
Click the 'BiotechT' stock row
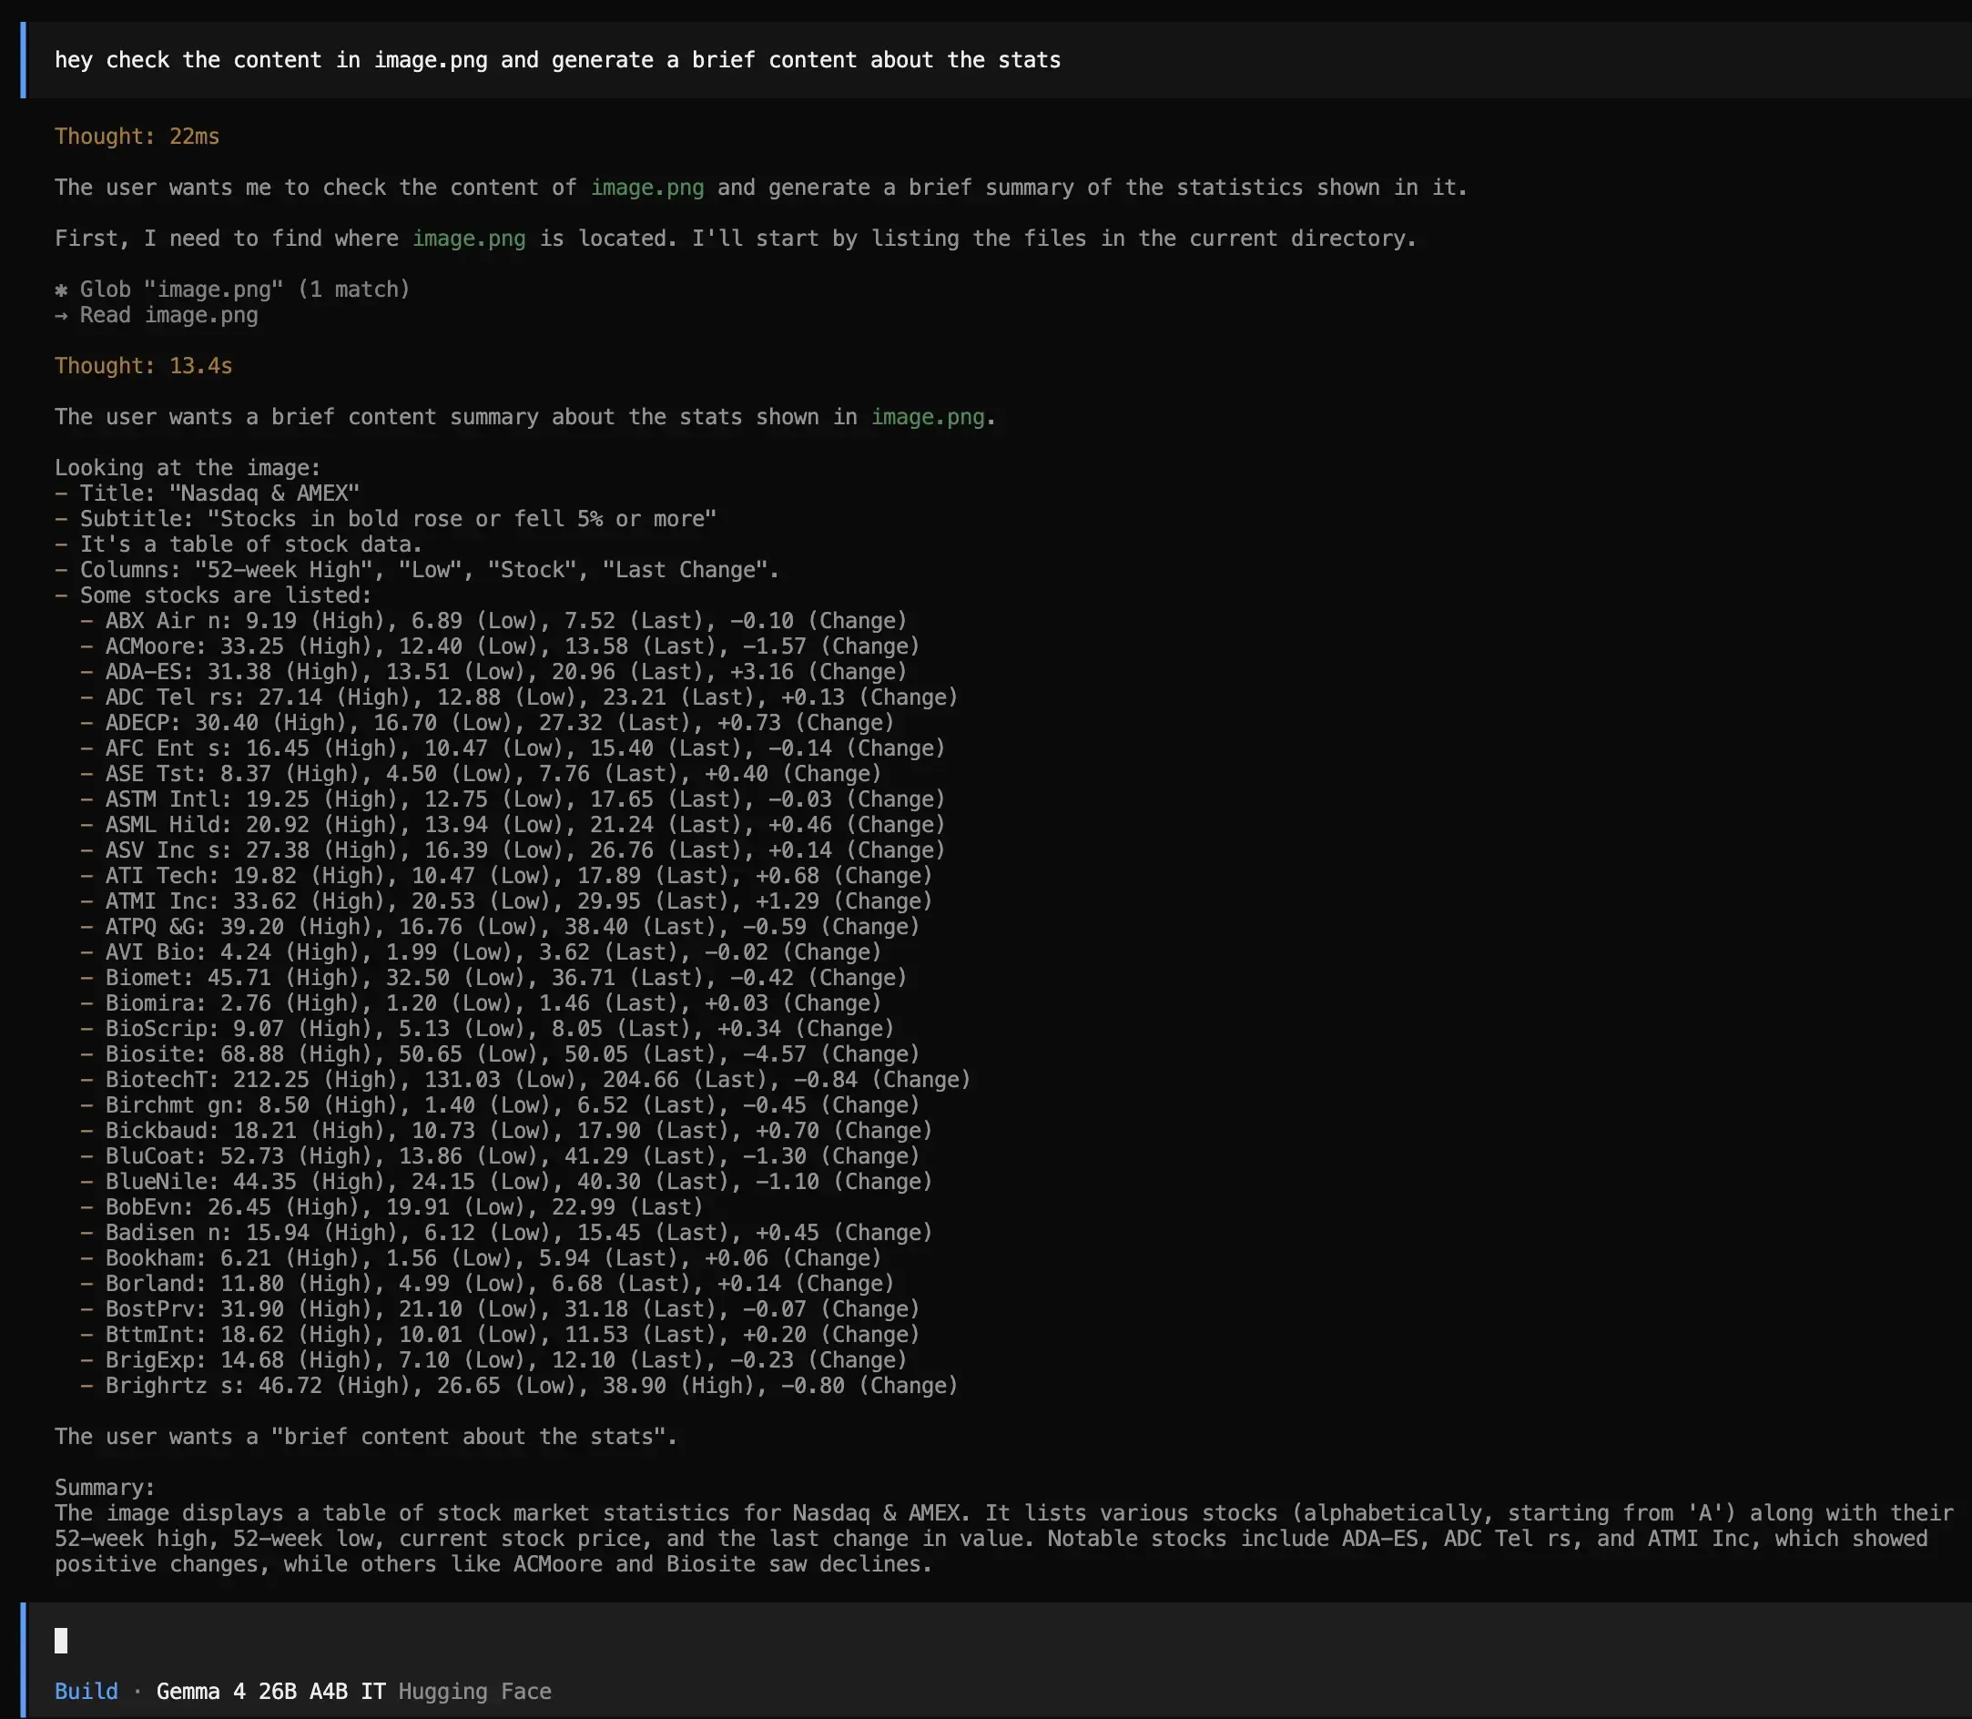[525, 1079]
